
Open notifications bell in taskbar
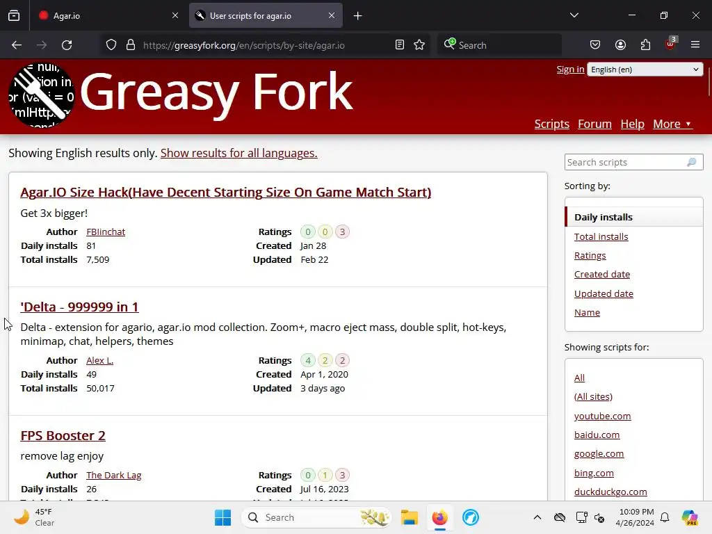click(x=665, y=517)
